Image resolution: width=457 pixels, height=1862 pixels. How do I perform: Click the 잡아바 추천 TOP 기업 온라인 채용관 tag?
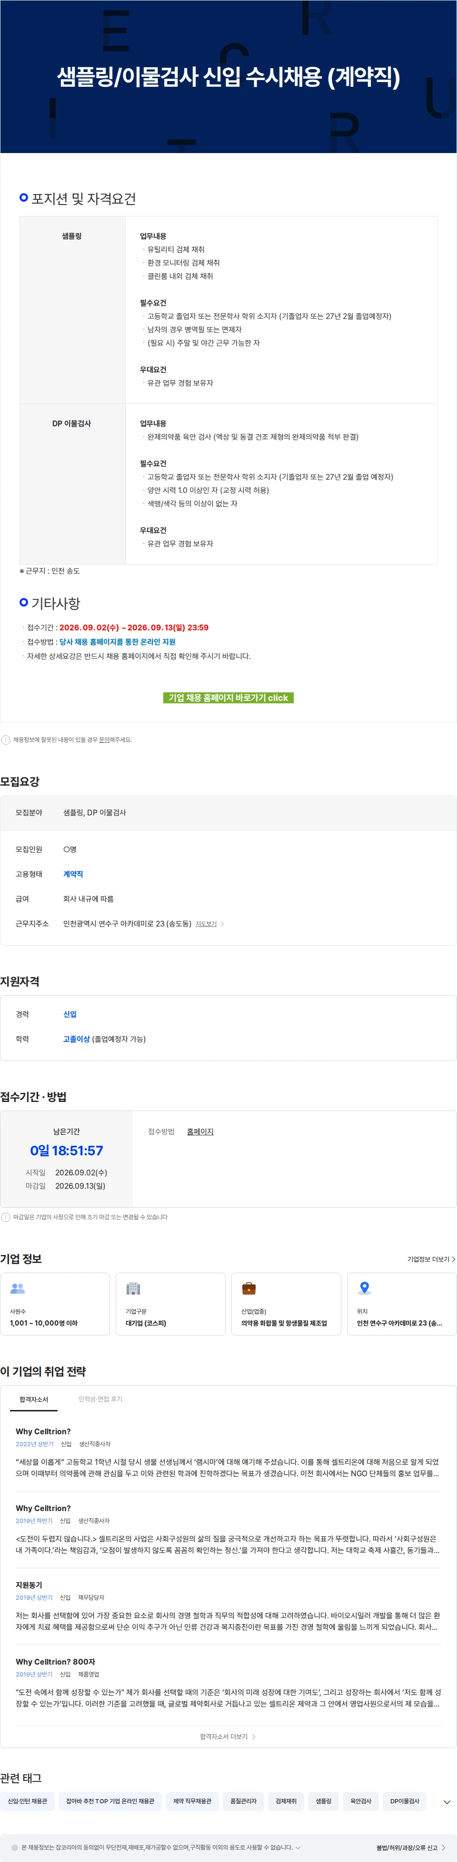coord(110,1800)
